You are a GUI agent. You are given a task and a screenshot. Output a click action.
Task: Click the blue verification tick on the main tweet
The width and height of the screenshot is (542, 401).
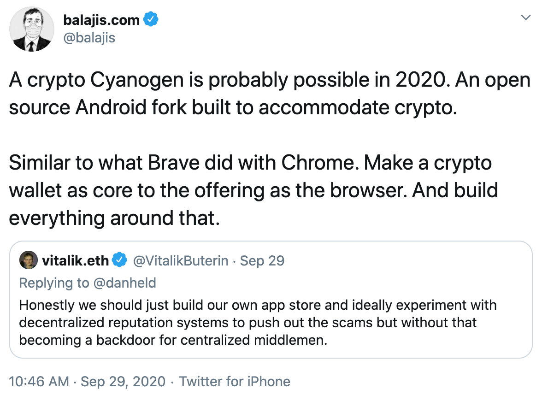click(151, 19)
